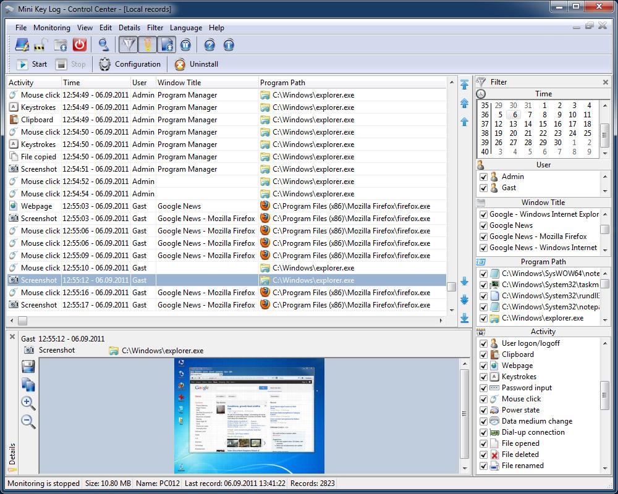Screen dimensions: 618x494
Task: Open the Language menu
Action: [x=186, y=28]
